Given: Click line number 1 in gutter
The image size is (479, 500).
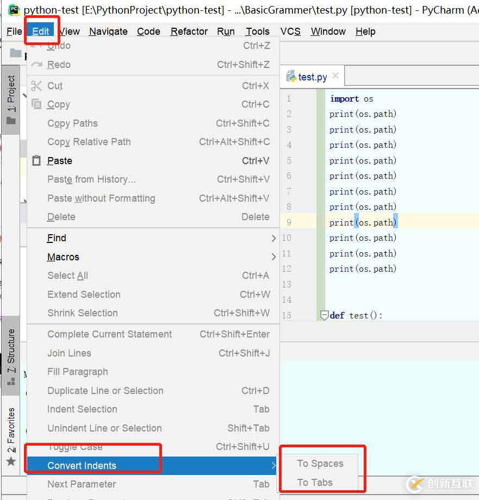Looking at the screenshot, I should tap(289, 98).
